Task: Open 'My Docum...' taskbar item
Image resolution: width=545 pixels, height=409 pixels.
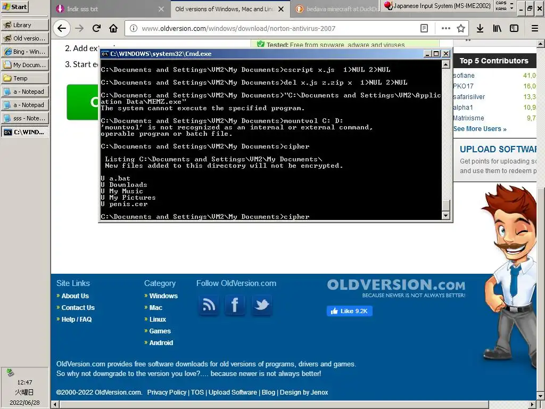Action: [24, 65]
